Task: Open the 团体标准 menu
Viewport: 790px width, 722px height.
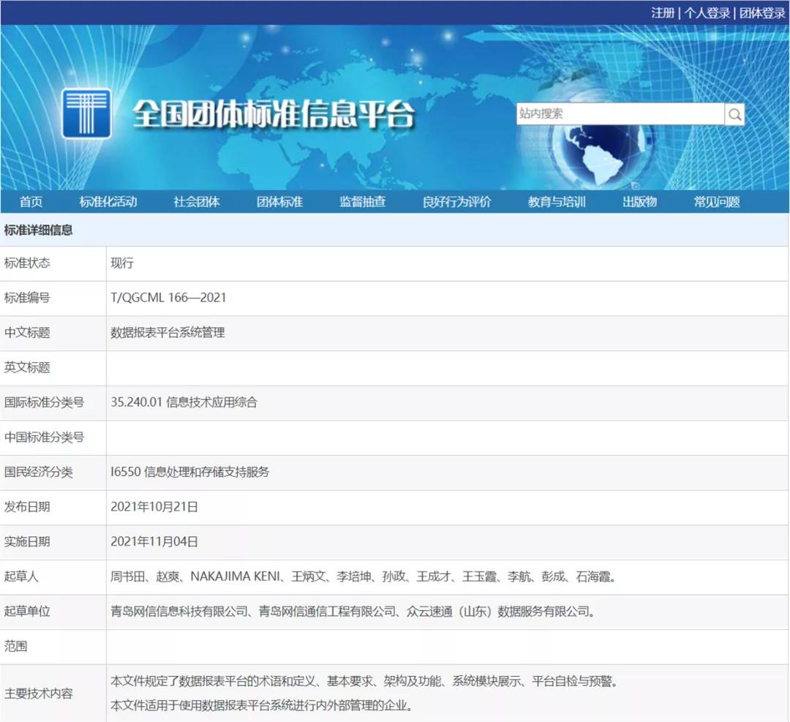Action: [279, 202]
